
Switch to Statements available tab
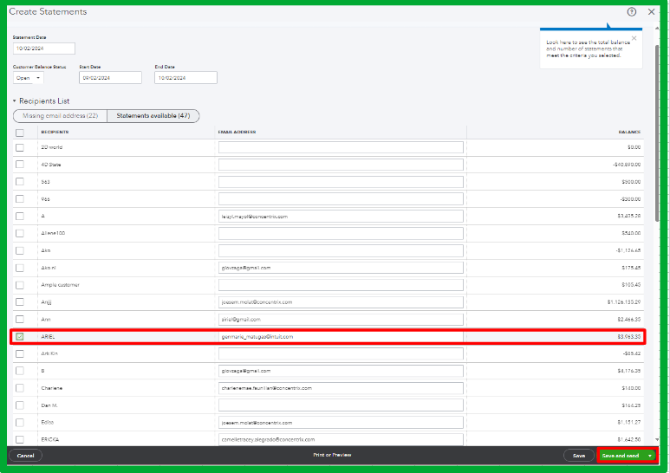(x=153, y=116)
